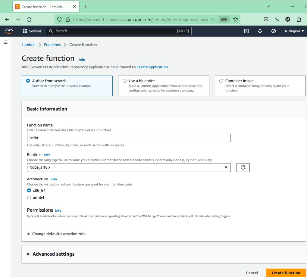
Task: Reload the page with the browser refresh icon
Action: [29, 19]
